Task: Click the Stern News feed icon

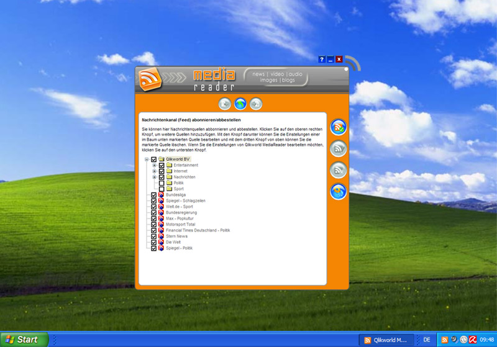Action: 161,236
